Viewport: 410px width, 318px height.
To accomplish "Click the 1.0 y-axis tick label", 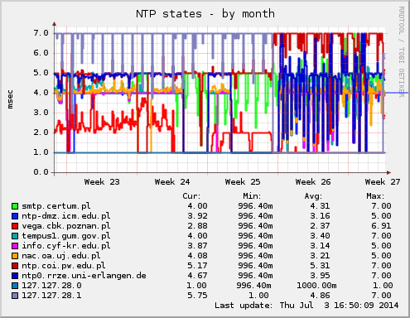I will tap(41, 152).
